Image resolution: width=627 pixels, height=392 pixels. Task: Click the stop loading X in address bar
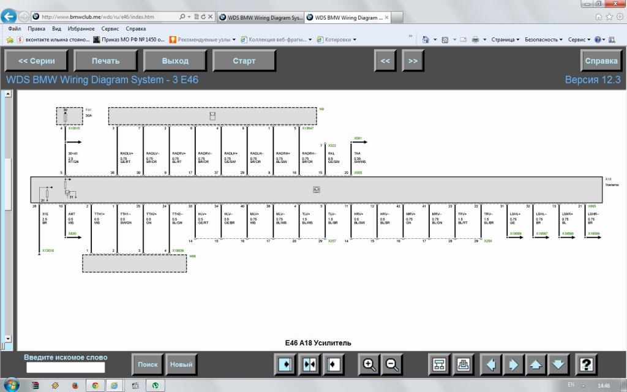(x=210, y=17)
